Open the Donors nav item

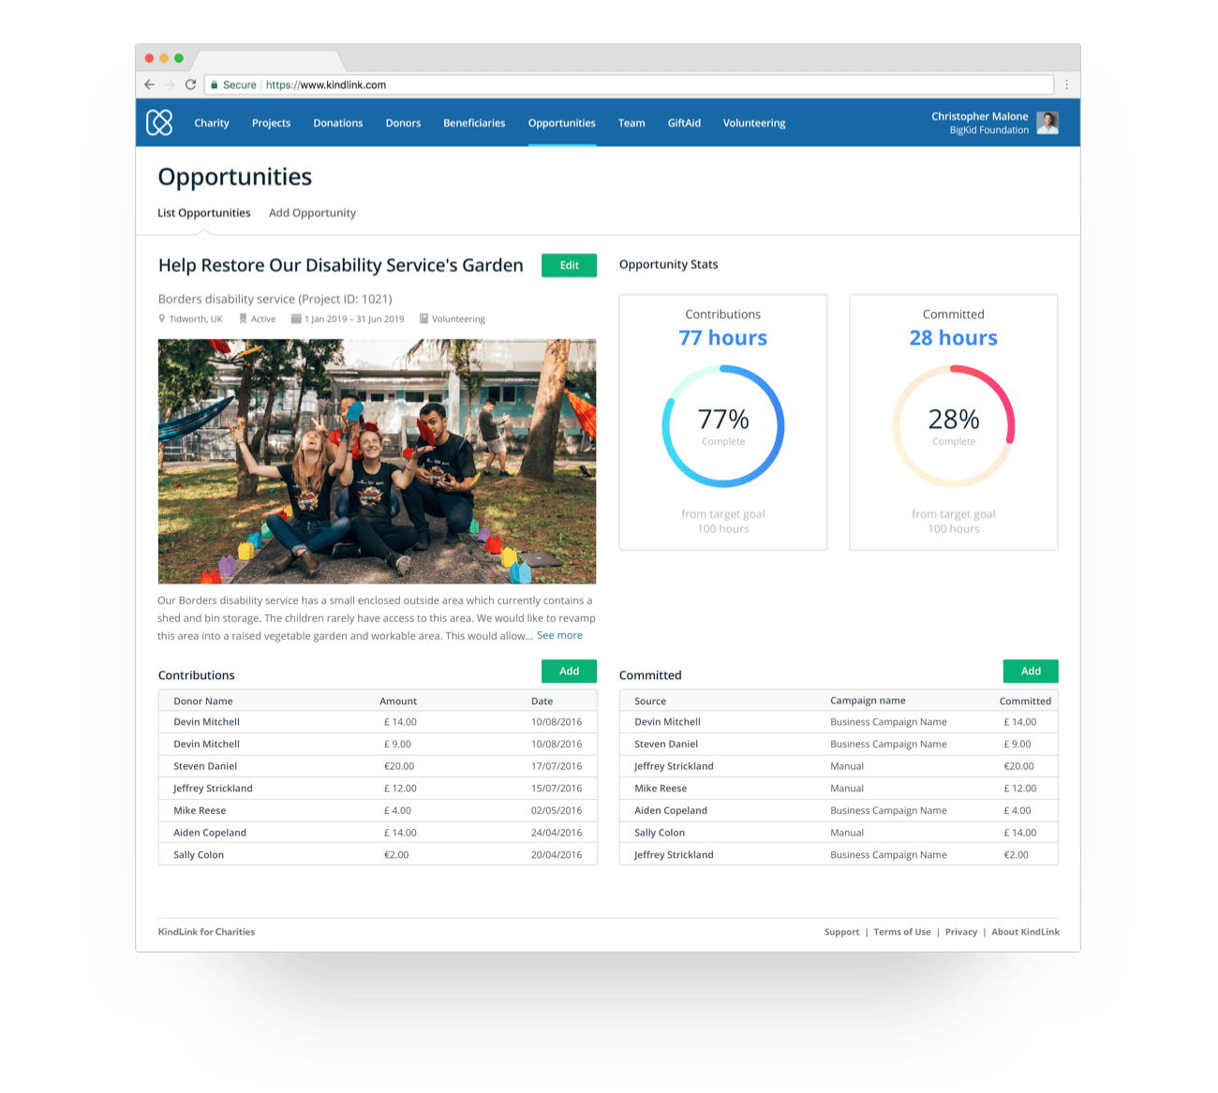click(x=403, y=123)
